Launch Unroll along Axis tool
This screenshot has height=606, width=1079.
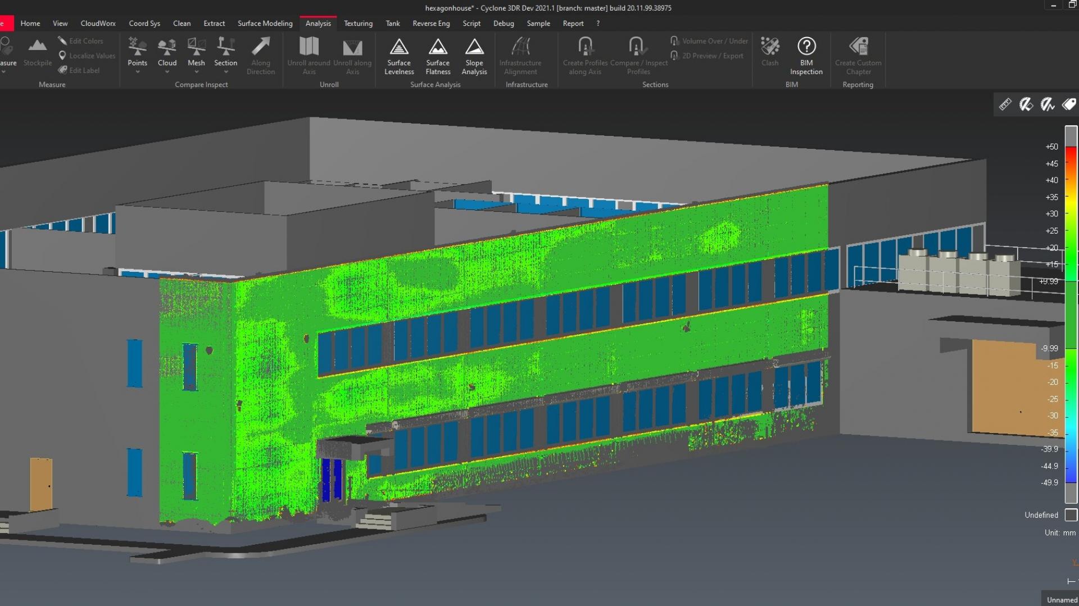coord(352,56)
